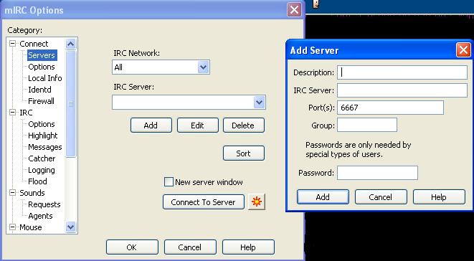Click category list scroll down arrow
Screen dimensions: 474x261
tap(70, 227)
